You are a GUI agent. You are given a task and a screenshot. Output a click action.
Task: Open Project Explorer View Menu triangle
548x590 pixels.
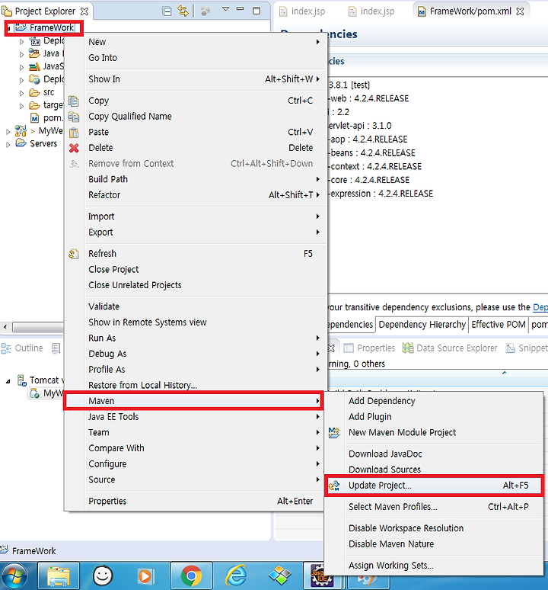(225, 9)
